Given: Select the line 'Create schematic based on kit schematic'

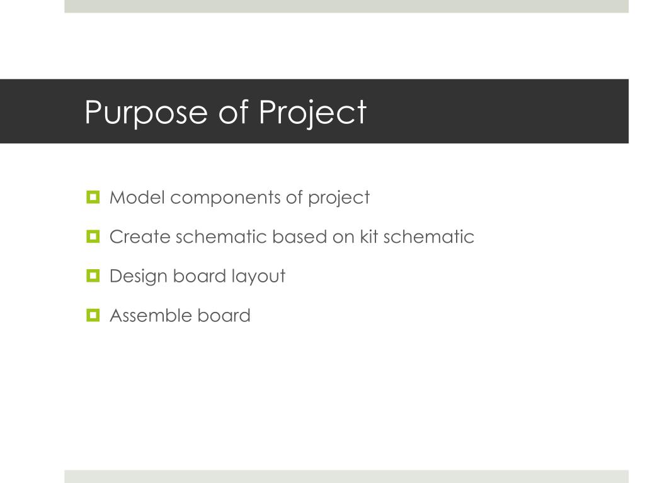Looking at the screenshot, I should coord(292,237).
